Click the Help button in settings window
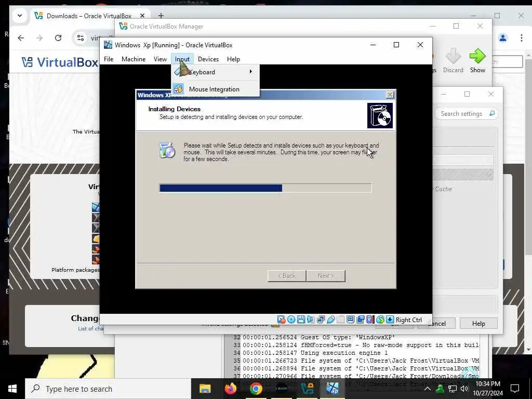The height and width of the screenshot is (399, 532). (x=478, y=323)
